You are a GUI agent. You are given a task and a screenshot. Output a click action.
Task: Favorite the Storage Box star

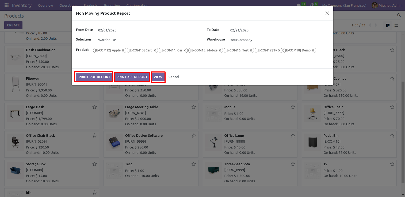click(94, 164)
